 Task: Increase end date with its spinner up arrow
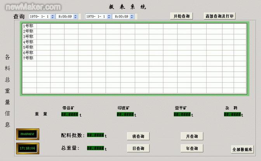[x=109, y=16]
